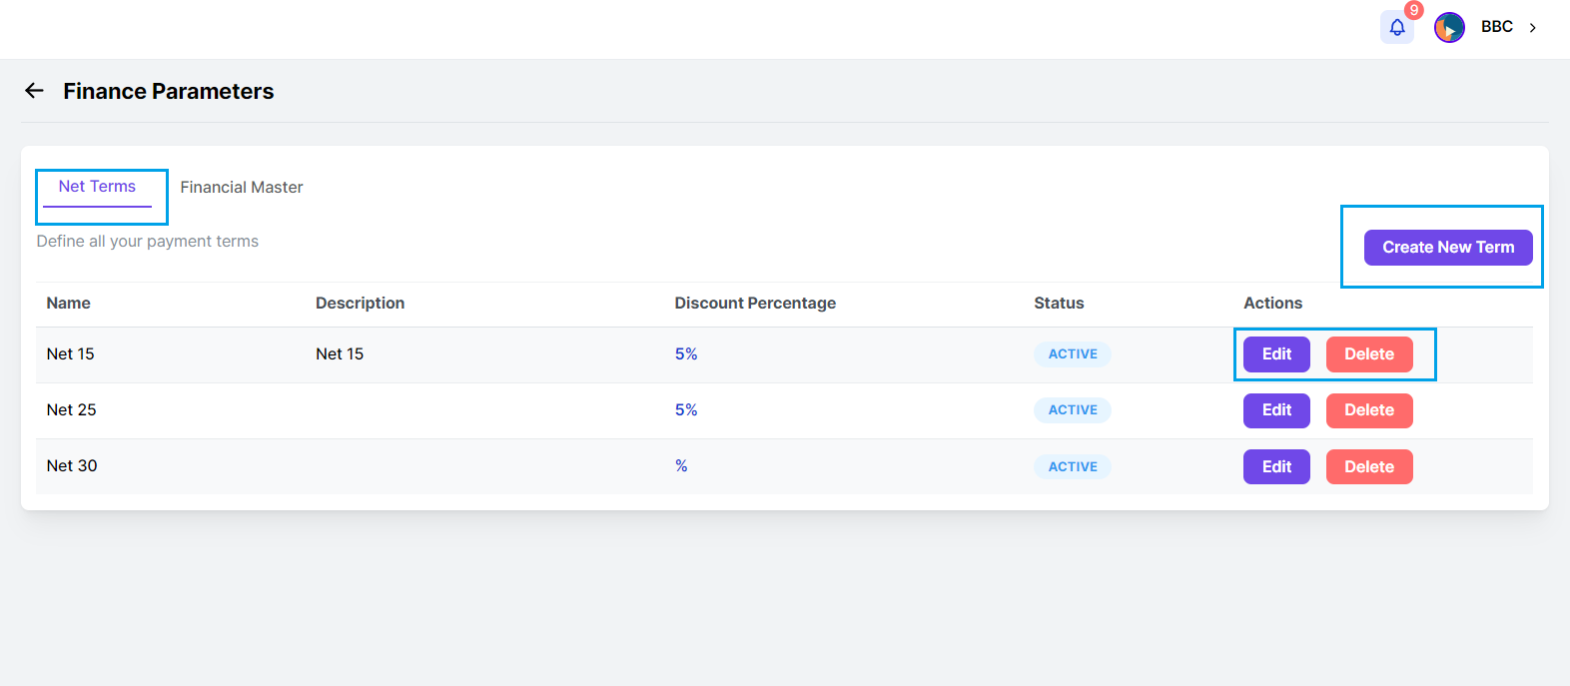The width and height of the screenshot is (1570, 686).
Task: Expand the BBC account chevron
Action: point(1533,27)
